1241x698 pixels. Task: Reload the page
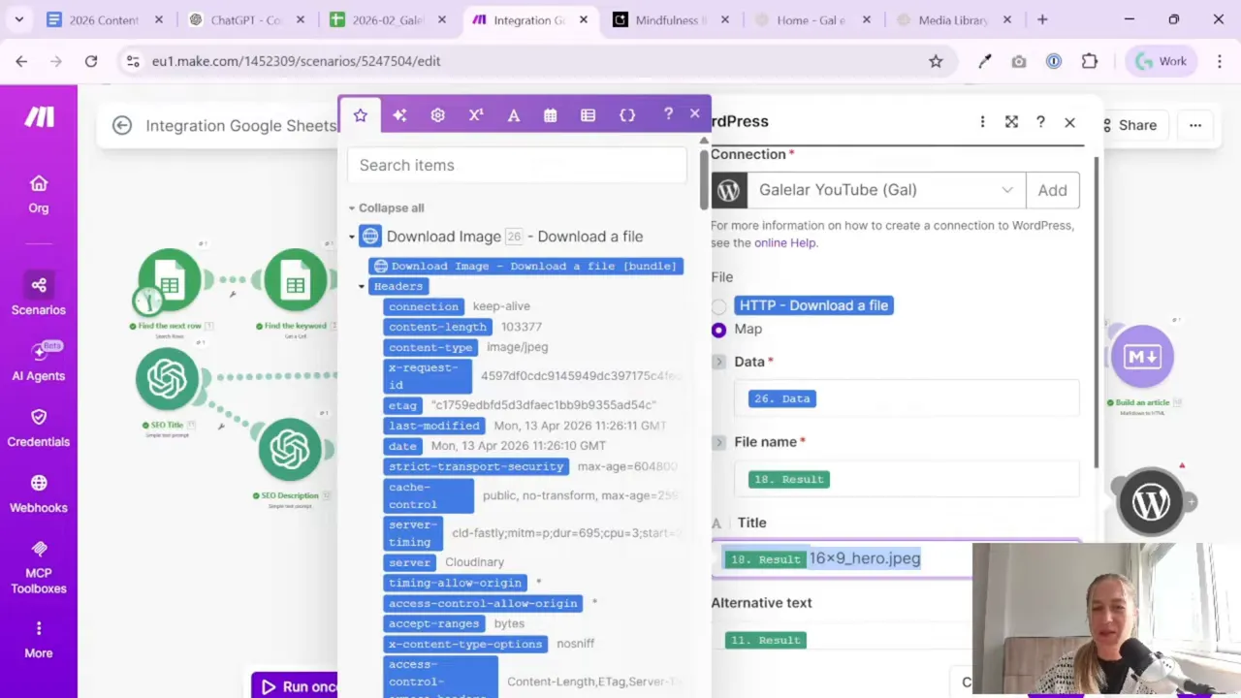pos(91,61)
